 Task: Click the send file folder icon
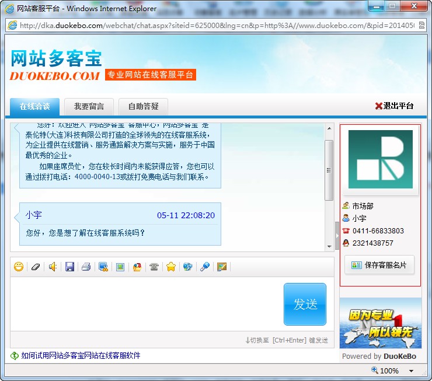tap(137, 267)
